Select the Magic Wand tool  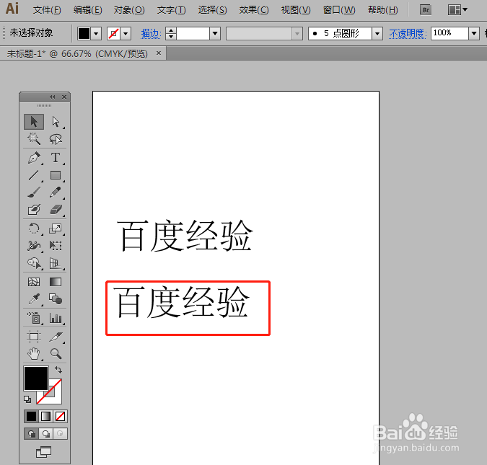(x=34, y=138)
